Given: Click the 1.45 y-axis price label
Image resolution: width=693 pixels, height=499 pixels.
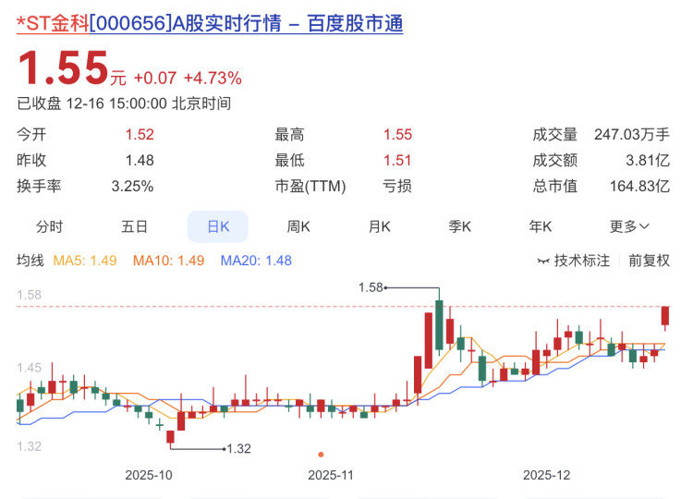Looking at the screenshot, I should tap(30, 368).
